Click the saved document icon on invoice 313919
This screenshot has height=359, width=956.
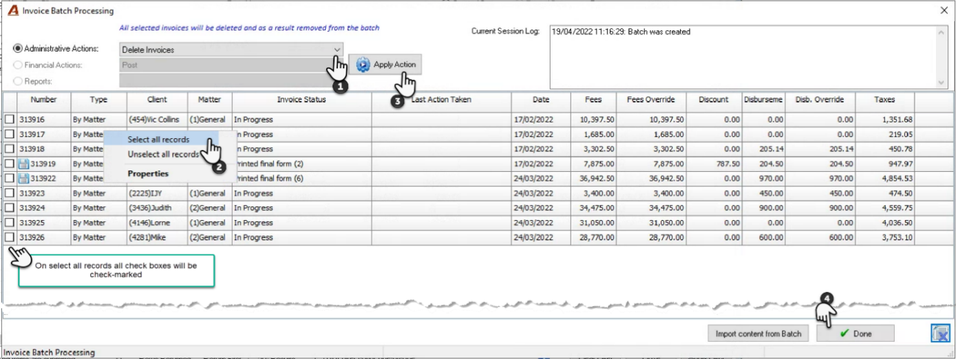point(23,164)
